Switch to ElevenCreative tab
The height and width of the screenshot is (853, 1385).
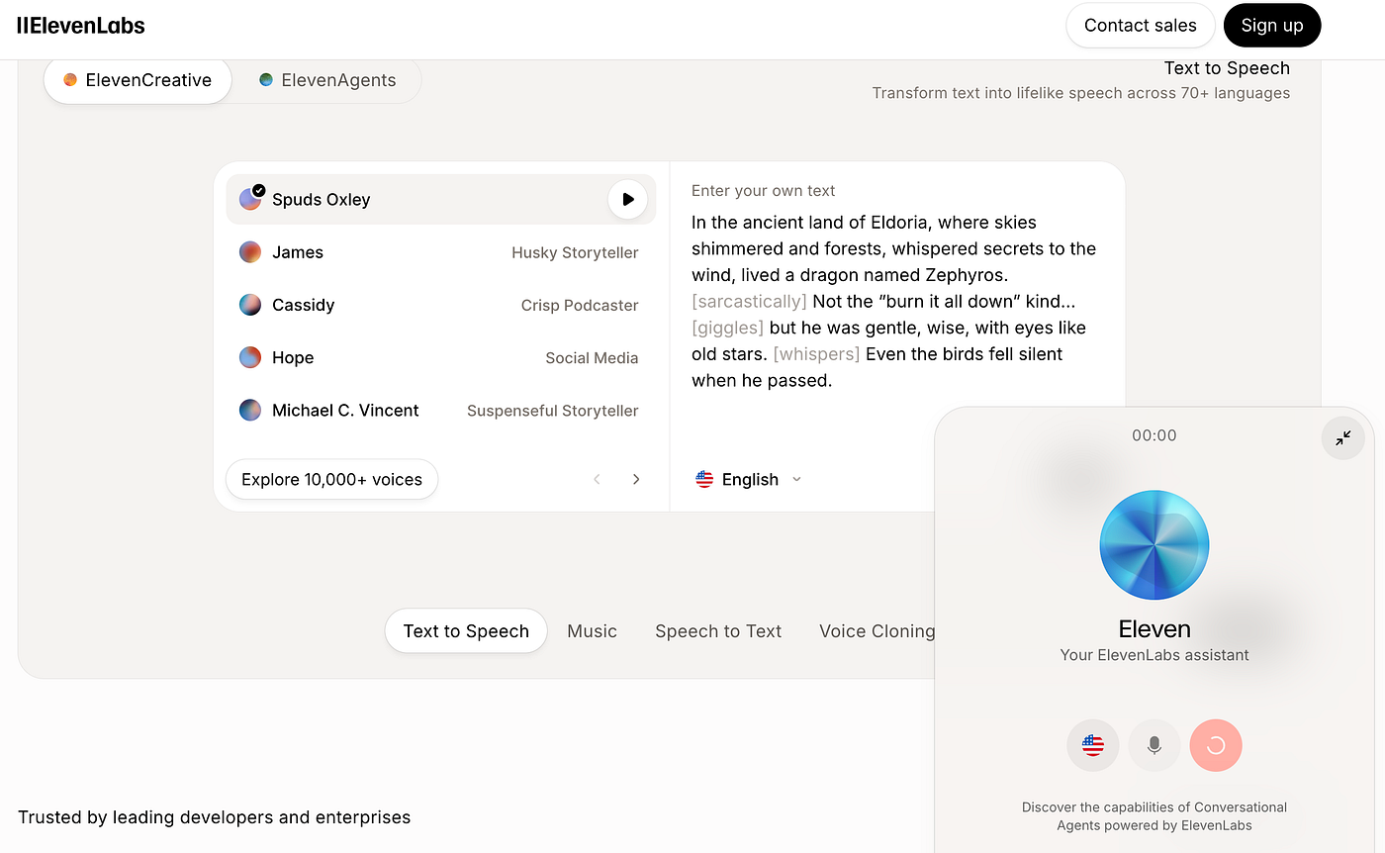138,80
